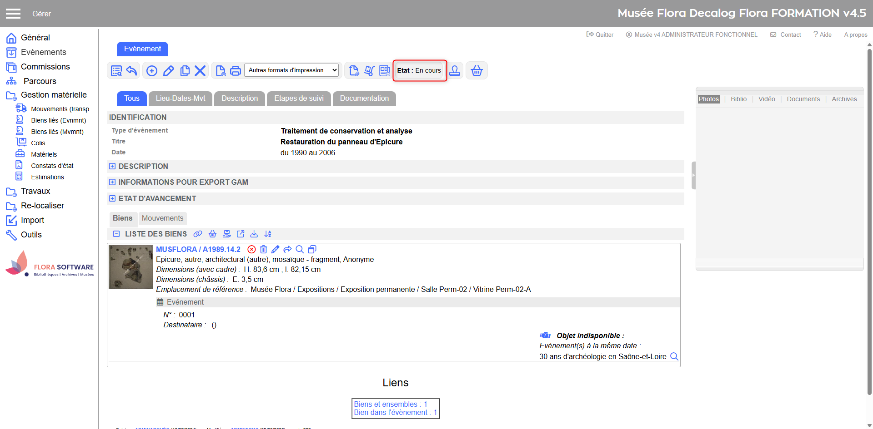873x429 pixels.
Task: Click the mosaic fragment thumbnail image
Action: coord(131,267)
